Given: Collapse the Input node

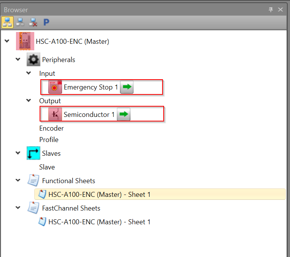Looking at the screenshot, I should pyautogui.click(x=29, y=73).
